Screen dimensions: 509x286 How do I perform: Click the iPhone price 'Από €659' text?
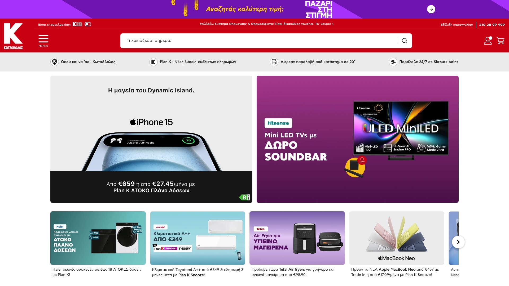(x=121, y=184)
